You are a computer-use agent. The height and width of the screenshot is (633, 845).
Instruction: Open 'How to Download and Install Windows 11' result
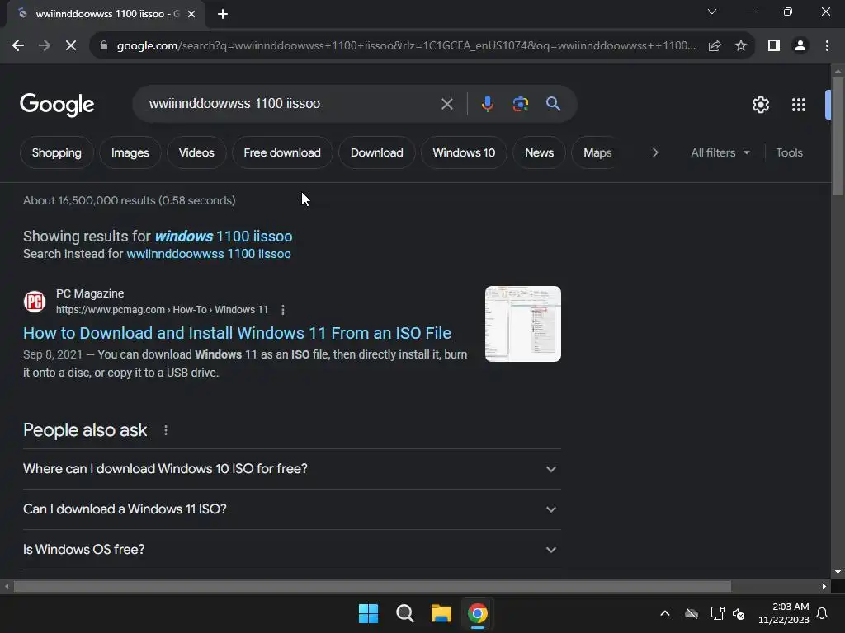[x=237, y=333]
